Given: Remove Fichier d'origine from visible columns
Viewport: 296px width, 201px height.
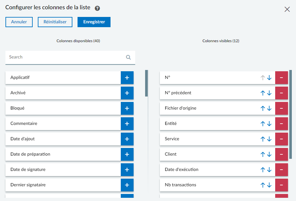Looking at the screenshot, I should [281, 108].
